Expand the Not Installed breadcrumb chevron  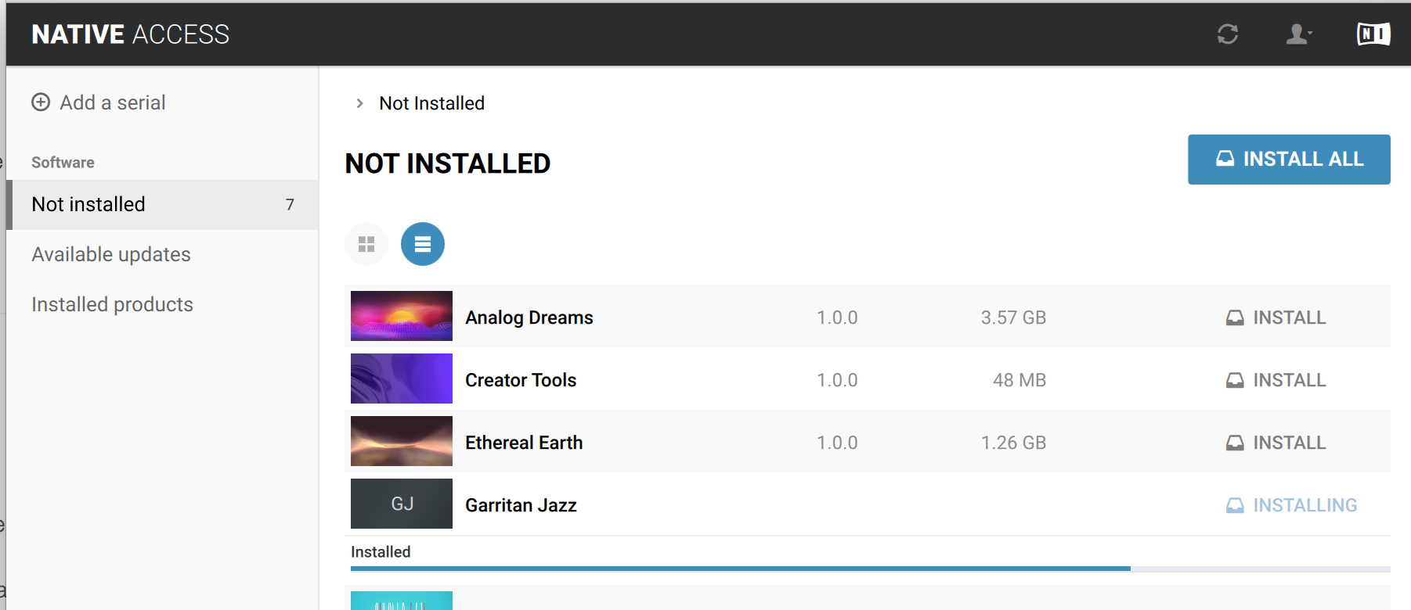point(359,103)
